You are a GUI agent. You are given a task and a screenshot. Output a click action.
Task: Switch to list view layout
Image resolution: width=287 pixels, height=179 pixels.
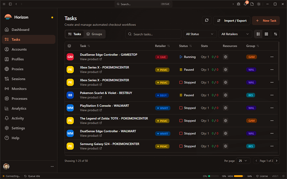point(258,34)
